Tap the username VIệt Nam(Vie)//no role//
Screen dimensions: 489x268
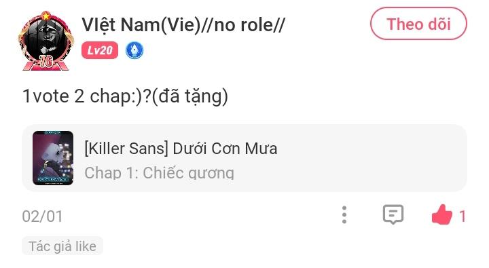[x=183, y=24]
